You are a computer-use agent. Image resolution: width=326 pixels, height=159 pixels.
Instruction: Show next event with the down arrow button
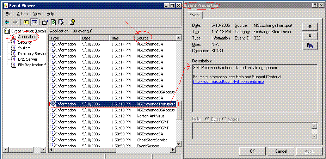click(310, 36)
